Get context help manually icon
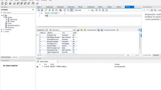 click(155, 10)
